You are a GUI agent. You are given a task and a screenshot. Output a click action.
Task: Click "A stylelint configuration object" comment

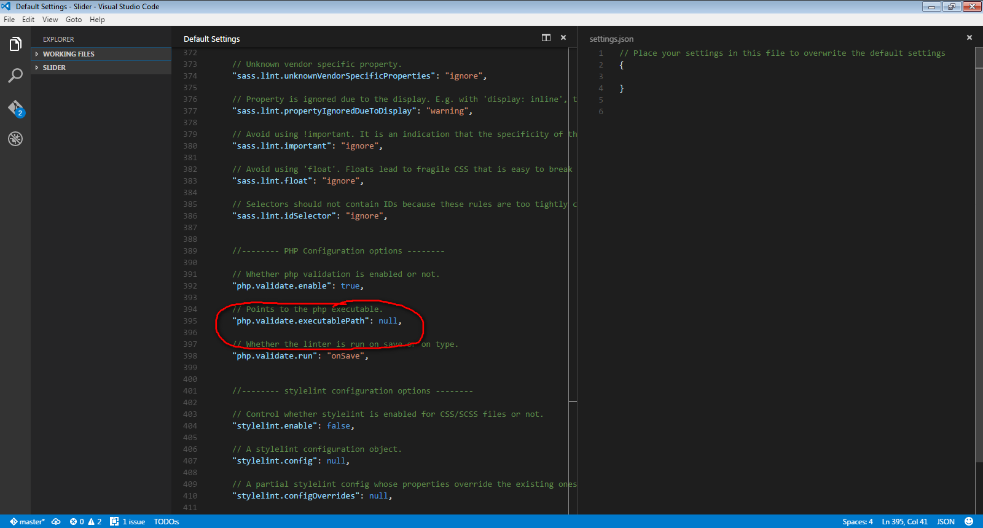click(x=317, y=449)
